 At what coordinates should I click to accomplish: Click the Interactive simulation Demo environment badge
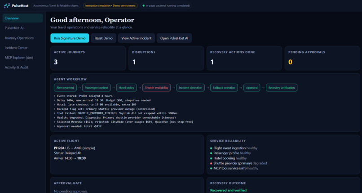[x=110, y=5]
